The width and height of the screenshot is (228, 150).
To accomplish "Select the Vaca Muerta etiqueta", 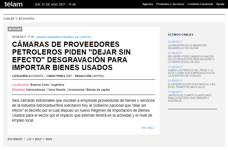I will pyautogui.click(x=57, y=90).
